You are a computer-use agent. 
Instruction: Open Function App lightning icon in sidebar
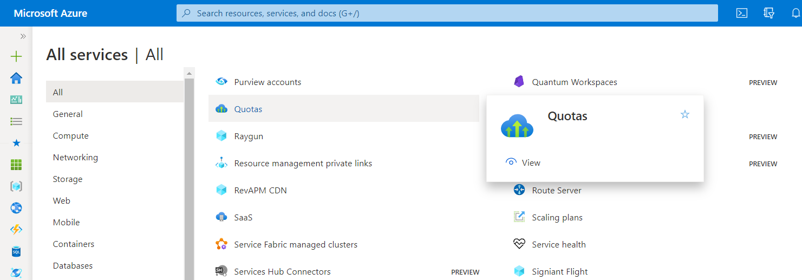point(16,230)
